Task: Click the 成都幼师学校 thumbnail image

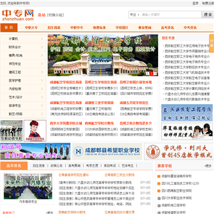Action: pyautogui.click(x=11, y=131)
